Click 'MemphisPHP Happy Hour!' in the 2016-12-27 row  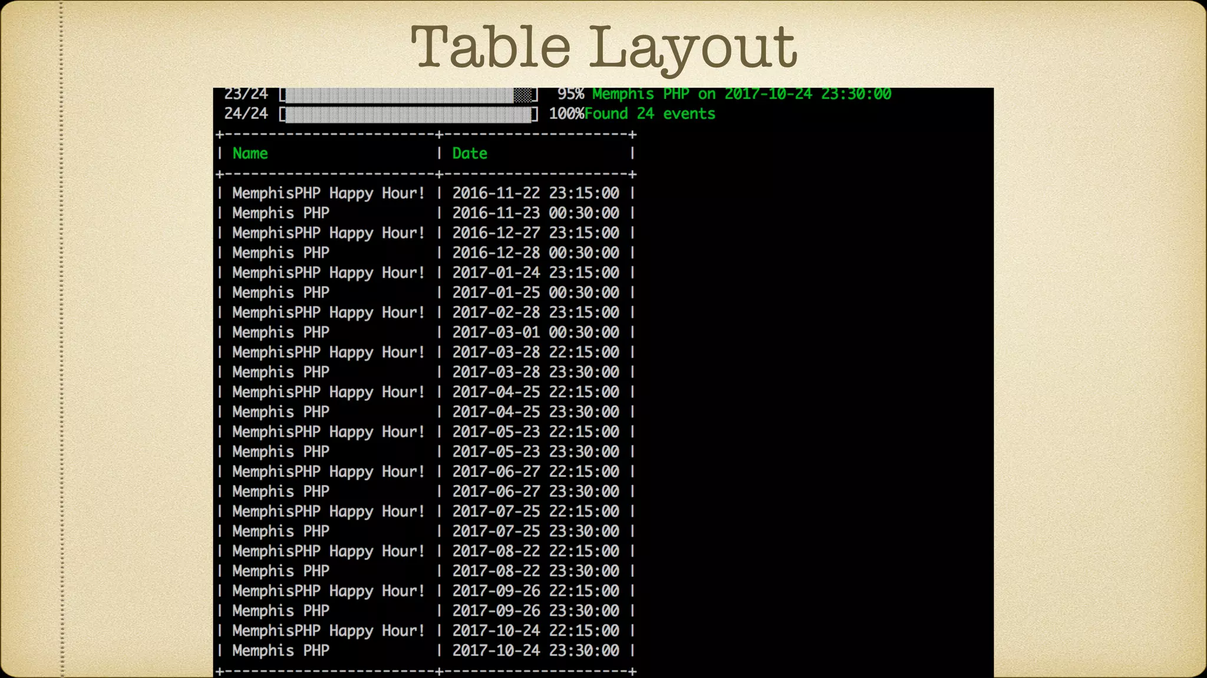pos(328,234)
